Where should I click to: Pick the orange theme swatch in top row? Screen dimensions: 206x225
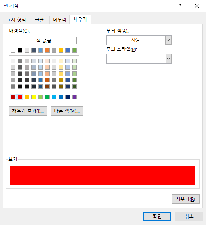tap(47, 50)
